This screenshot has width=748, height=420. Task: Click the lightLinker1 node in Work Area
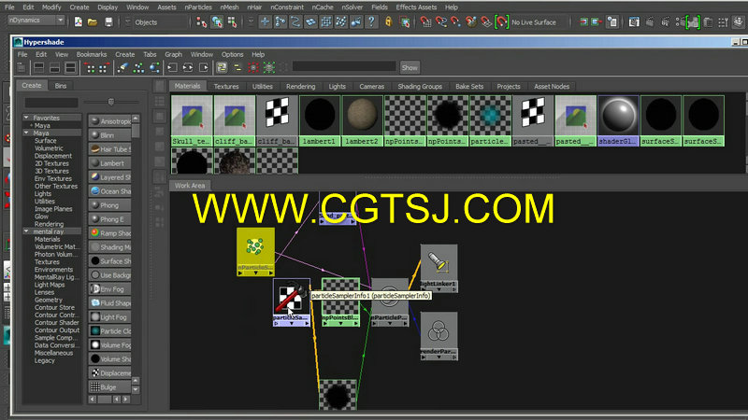[x=439, y=268]
